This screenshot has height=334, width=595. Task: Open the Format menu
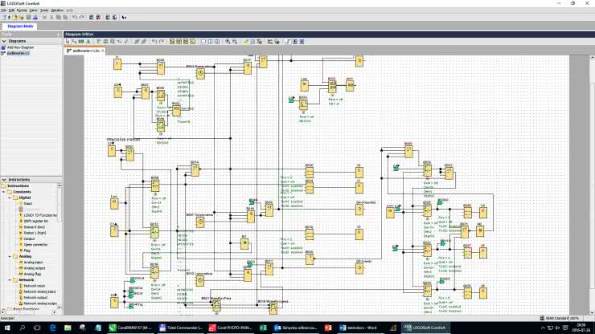(x=22, y=10)
